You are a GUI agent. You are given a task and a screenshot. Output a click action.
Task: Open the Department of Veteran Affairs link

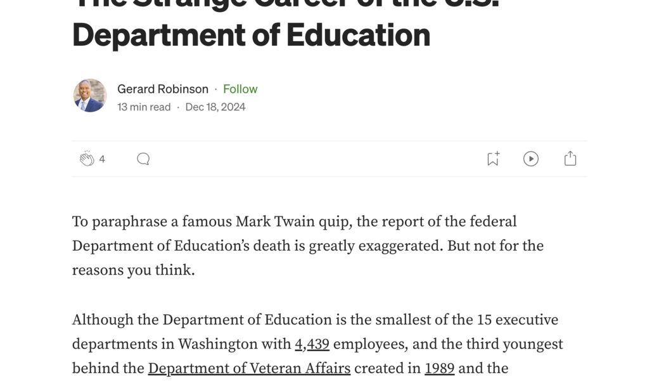pos(249,369)
